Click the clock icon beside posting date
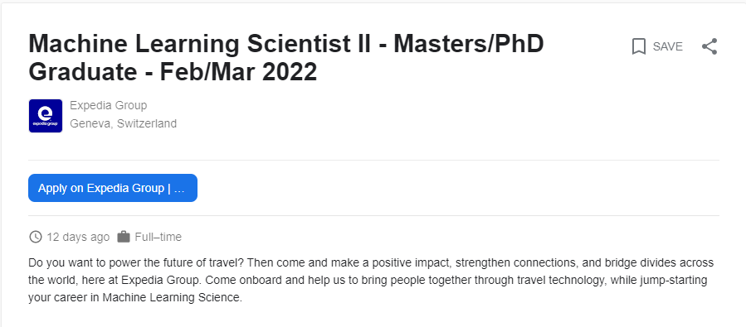Viewport: 746px width, 327px height. 36,237
